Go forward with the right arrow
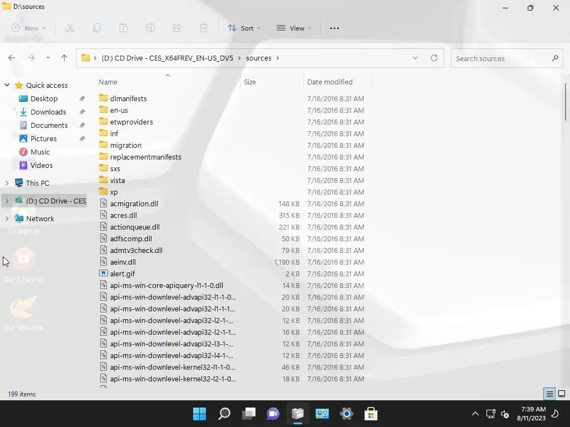This screenshot has height=427, width=570. pyautogui.click(x=31, y=58)
